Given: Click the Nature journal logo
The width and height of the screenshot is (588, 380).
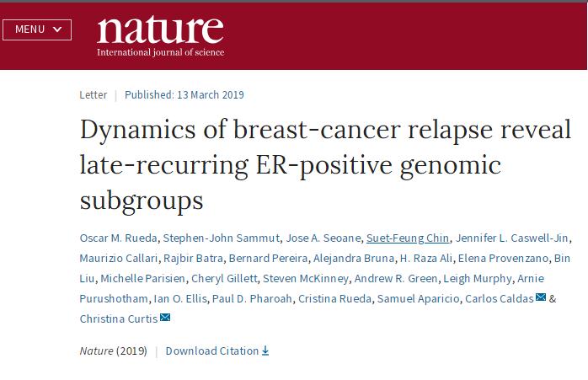Looking at the screenshot, I should (x=161, y=37).
